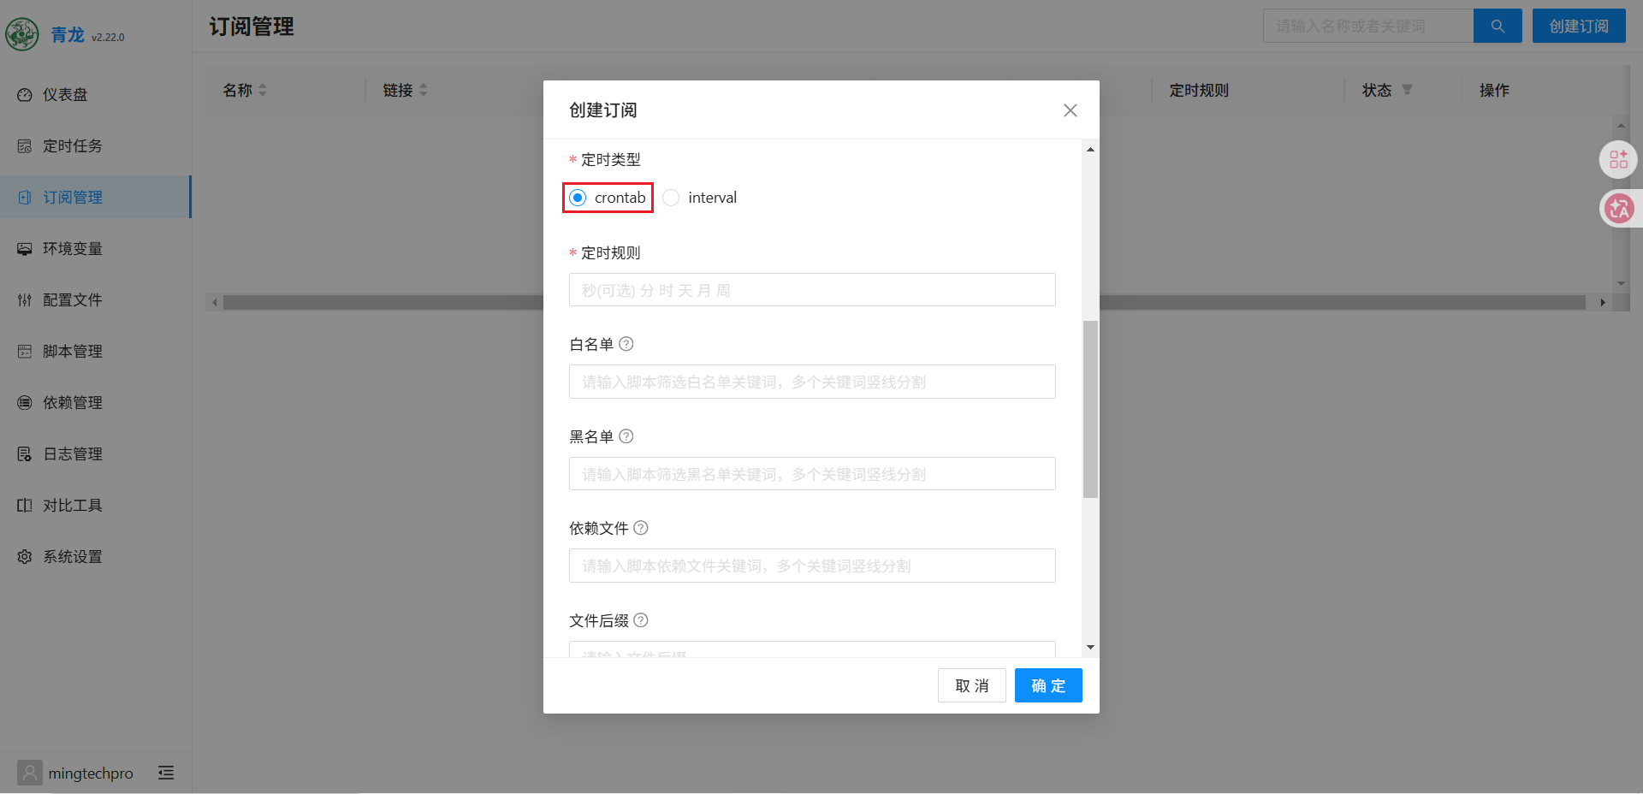The image size is (1643, 794).
Task: Click the search magnifier button
Action: click(1498, 26)
